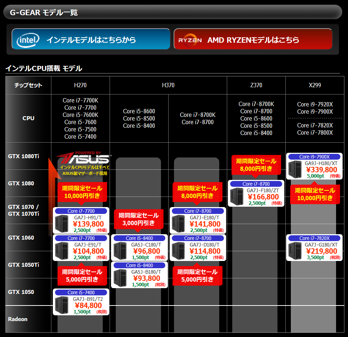Image resolution: width=348 pixels, height=337 pixels.
Task: Click the GTX 1050Ti row label
Action: tap(24, 265)
